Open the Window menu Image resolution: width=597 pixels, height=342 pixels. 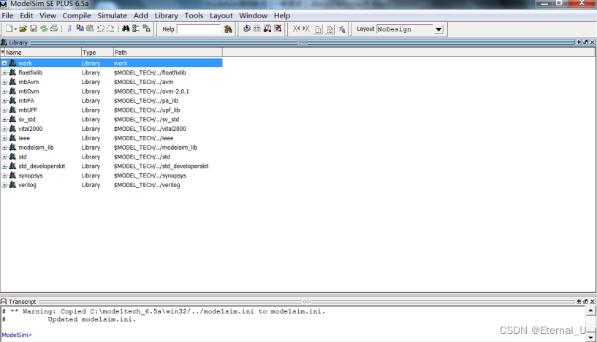click(253, 15)
